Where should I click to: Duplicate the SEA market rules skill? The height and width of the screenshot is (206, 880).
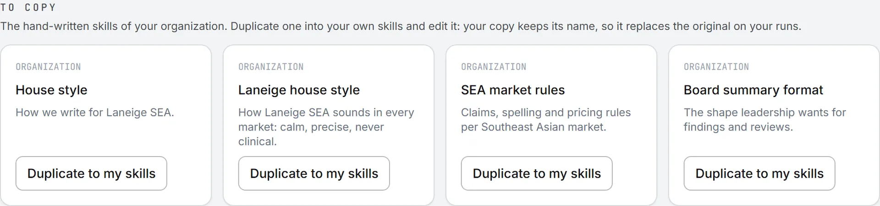pyautogui.click(x=537, y=173)
